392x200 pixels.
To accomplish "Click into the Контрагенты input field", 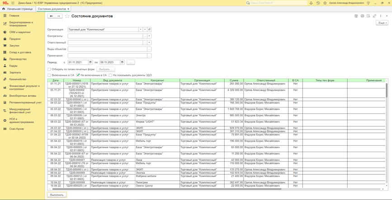I will tap(105, 36).
